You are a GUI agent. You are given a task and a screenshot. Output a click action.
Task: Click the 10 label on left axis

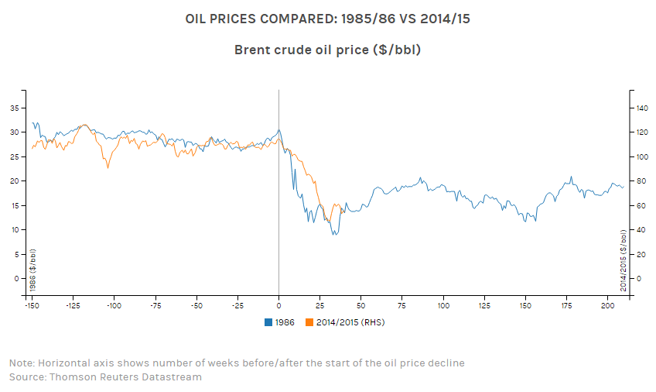(x=13, y=230)
